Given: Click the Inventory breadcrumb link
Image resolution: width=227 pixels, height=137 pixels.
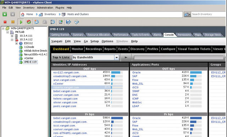Looking at the screenshot, I should coord(50,14).
